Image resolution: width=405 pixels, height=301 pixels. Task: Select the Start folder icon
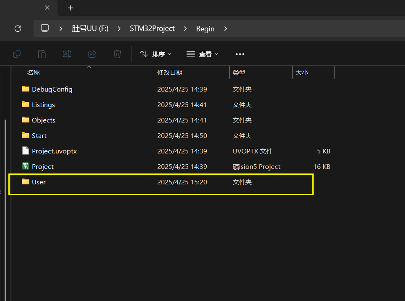coord(25,135)
